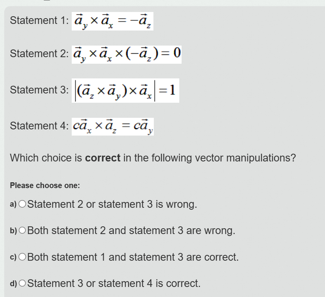This screenshot has width=325, height=297.
Task: Click the 'Statement 2:' label text
Action: (x=39, y=54)
